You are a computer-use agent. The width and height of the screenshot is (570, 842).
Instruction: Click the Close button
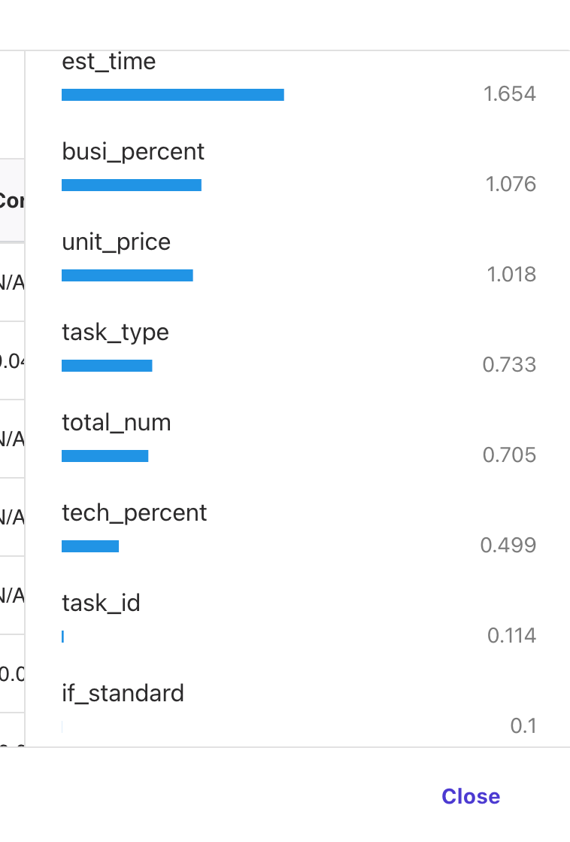coord(471,796)
